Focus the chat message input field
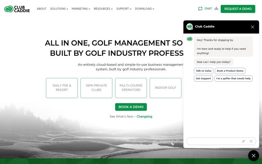This screenshot has height=164, width=262. (x=221, y=141)
